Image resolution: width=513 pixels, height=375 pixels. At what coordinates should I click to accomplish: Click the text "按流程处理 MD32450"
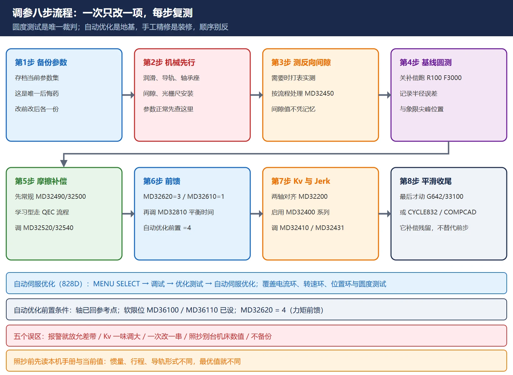click(303, 93)
